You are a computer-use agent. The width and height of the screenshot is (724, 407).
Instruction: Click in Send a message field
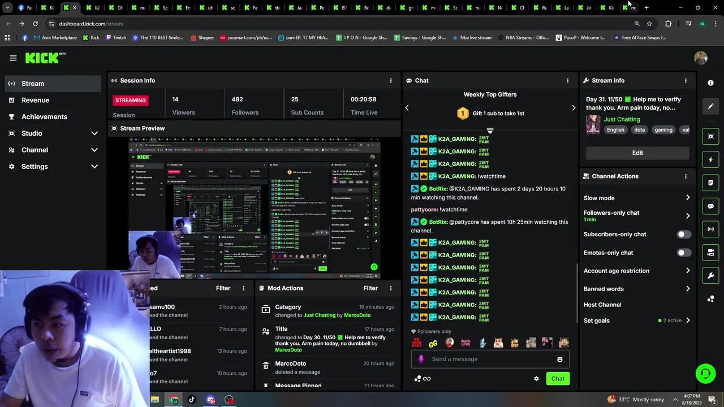(490, 359)
